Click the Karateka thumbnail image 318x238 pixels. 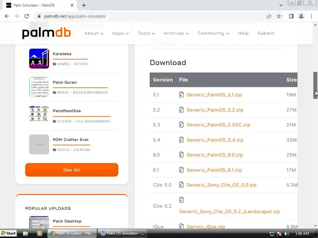pyautogui.click(x=39, y=59)
